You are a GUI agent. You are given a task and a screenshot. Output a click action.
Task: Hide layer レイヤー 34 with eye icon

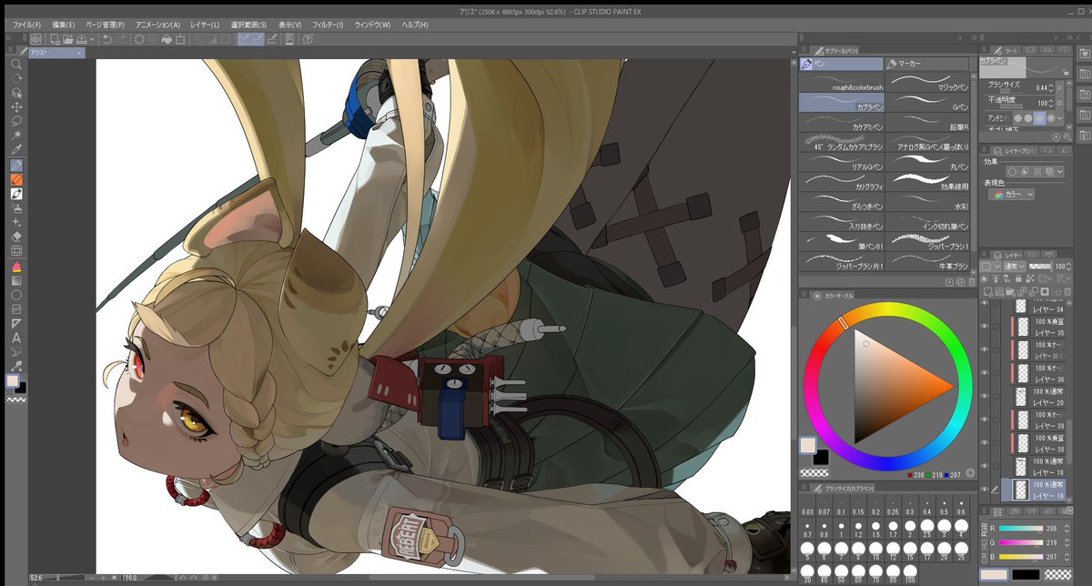985,303
